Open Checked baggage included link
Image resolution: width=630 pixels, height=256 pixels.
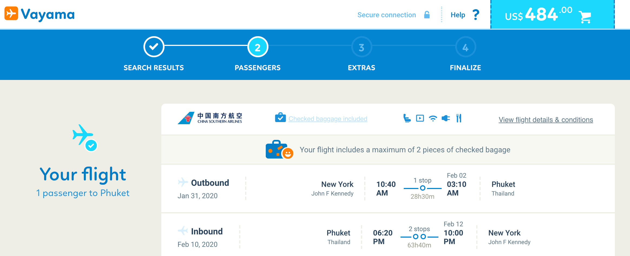(328, 119)
